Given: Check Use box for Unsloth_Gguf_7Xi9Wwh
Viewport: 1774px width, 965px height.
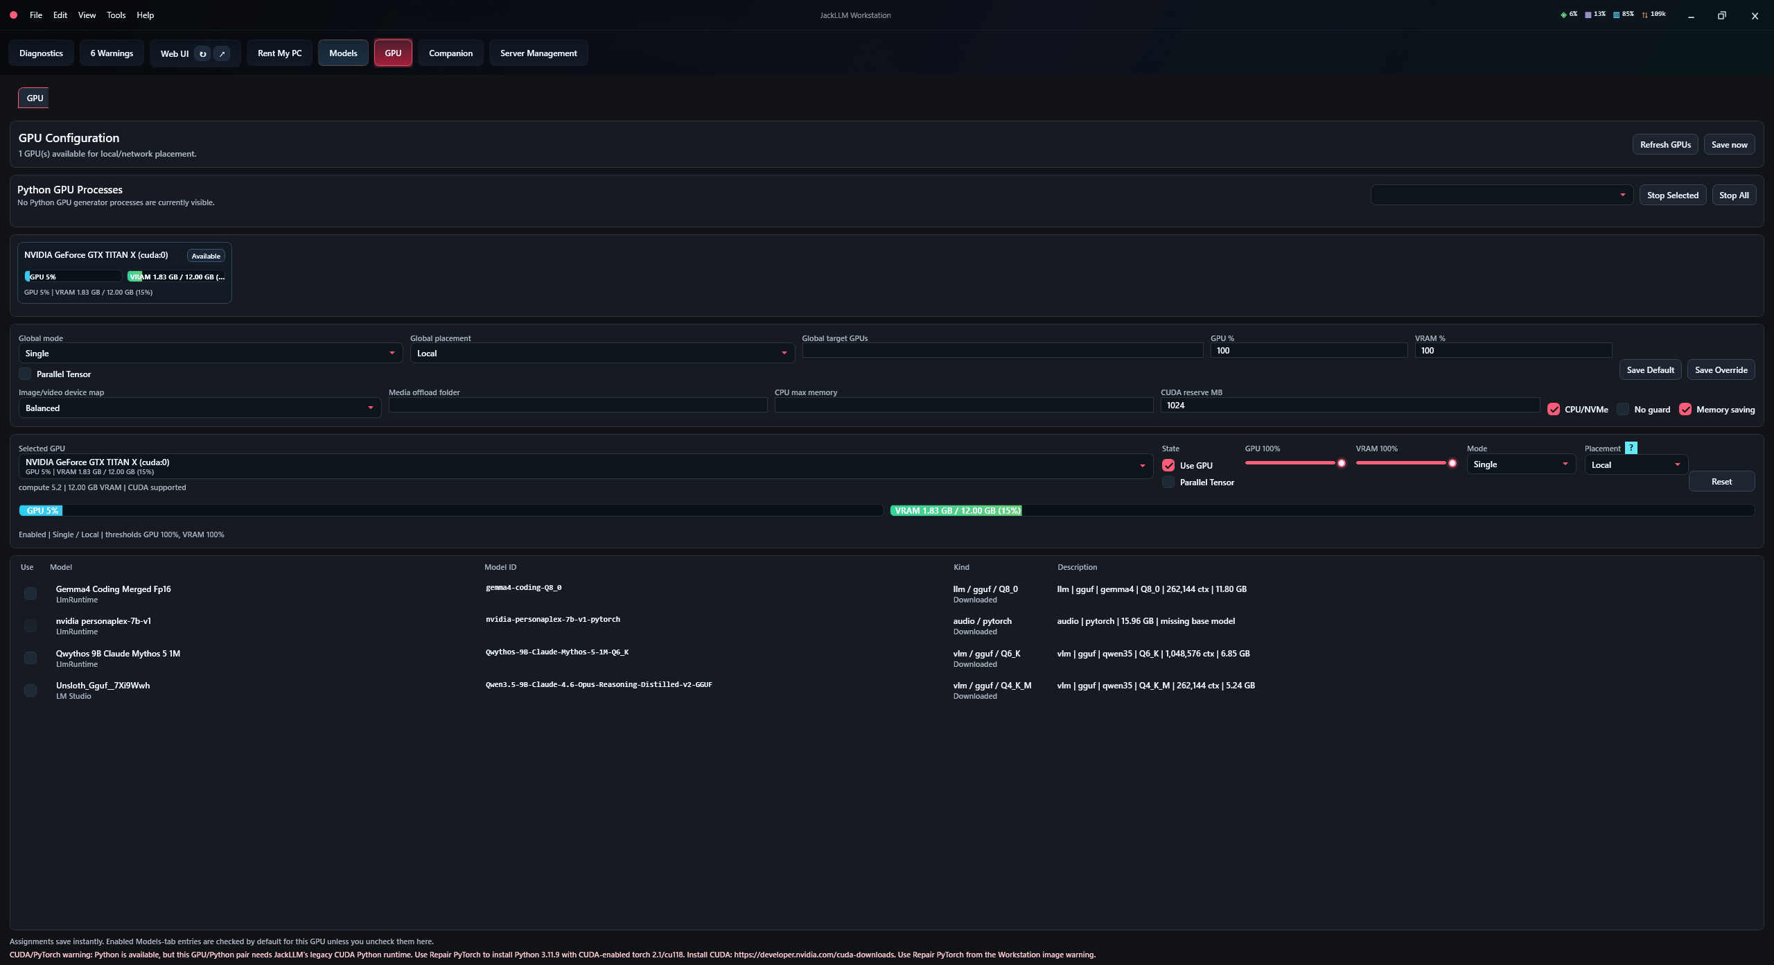Looking at the screenshot, I should [30, 690].
